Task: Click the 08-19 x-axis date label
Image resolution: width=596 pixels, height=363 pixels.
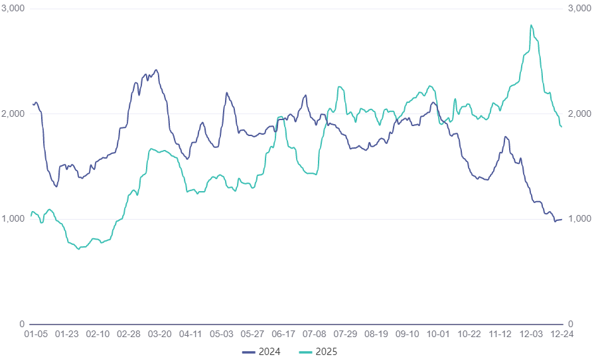Action: pos(376,334)
